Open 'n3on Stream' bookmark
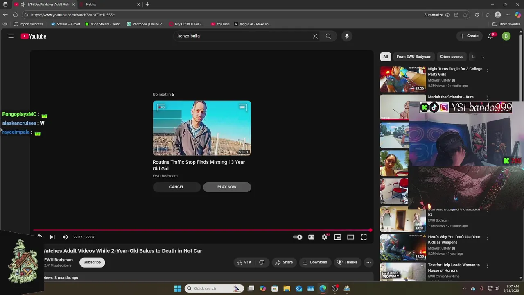 104,24
